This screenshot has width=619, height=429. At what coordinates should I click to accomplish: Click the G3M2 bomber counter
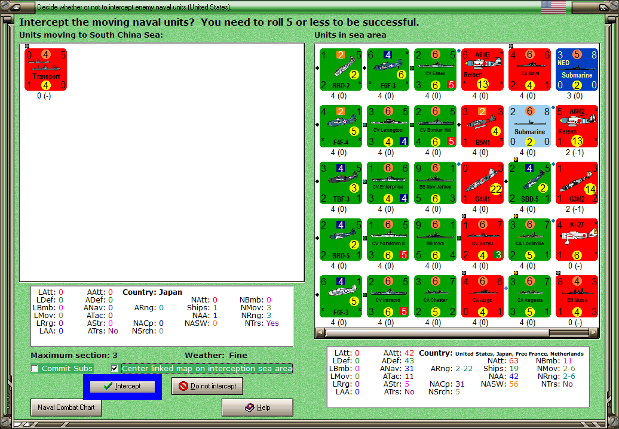[577, 183]
